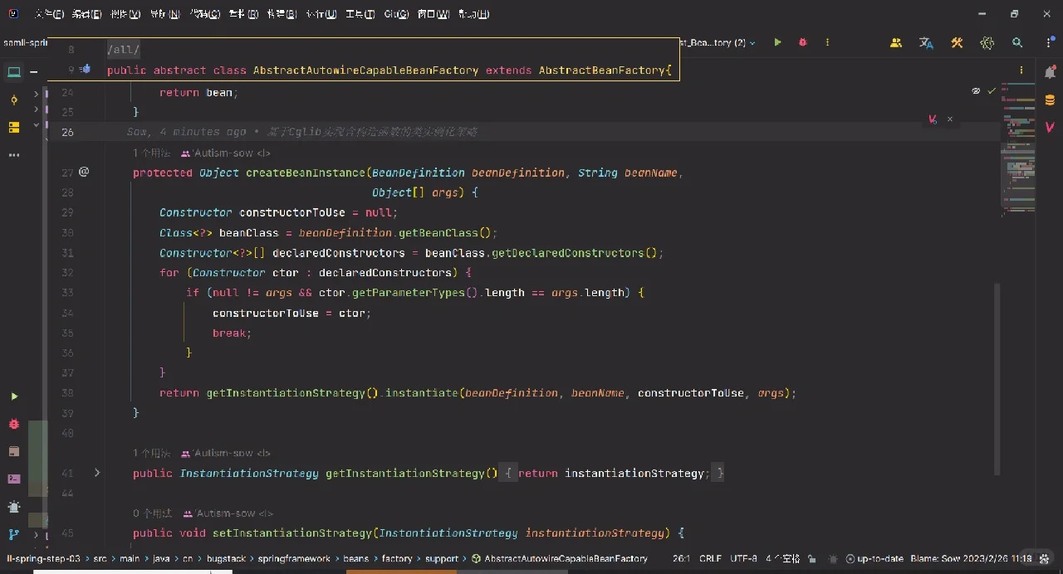This screenshot has height=574, width=1063.
Task: Click the CRLF line separator selector
Action: [x=710, y=559]
